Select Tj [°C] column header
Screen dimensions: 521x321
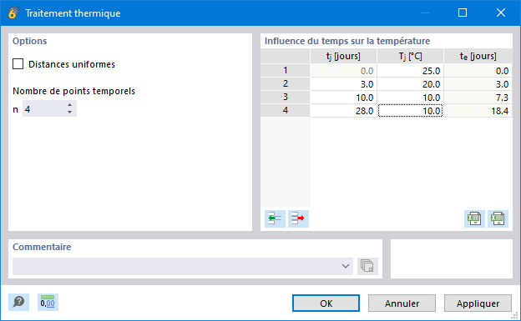(410, 56)
